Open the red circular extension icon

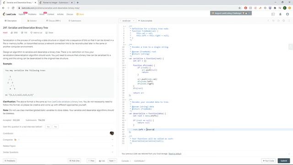tap(245, 8)
